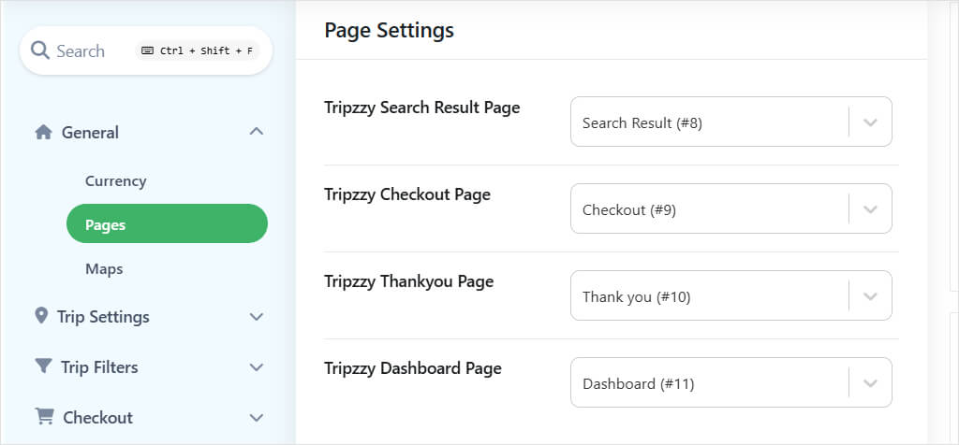Click the keyboard shortcut icon in search
This screenshot has width=959, height=445.
coord(147,50)
